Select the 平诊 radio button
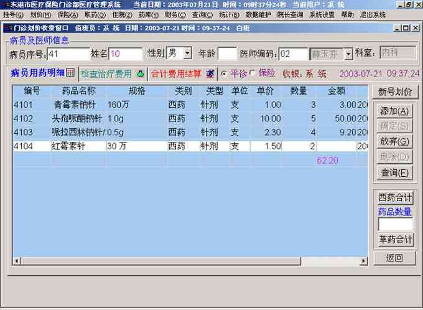Image resolution: width=423 pixels, height=310 pixels. (x=224, y=73)
